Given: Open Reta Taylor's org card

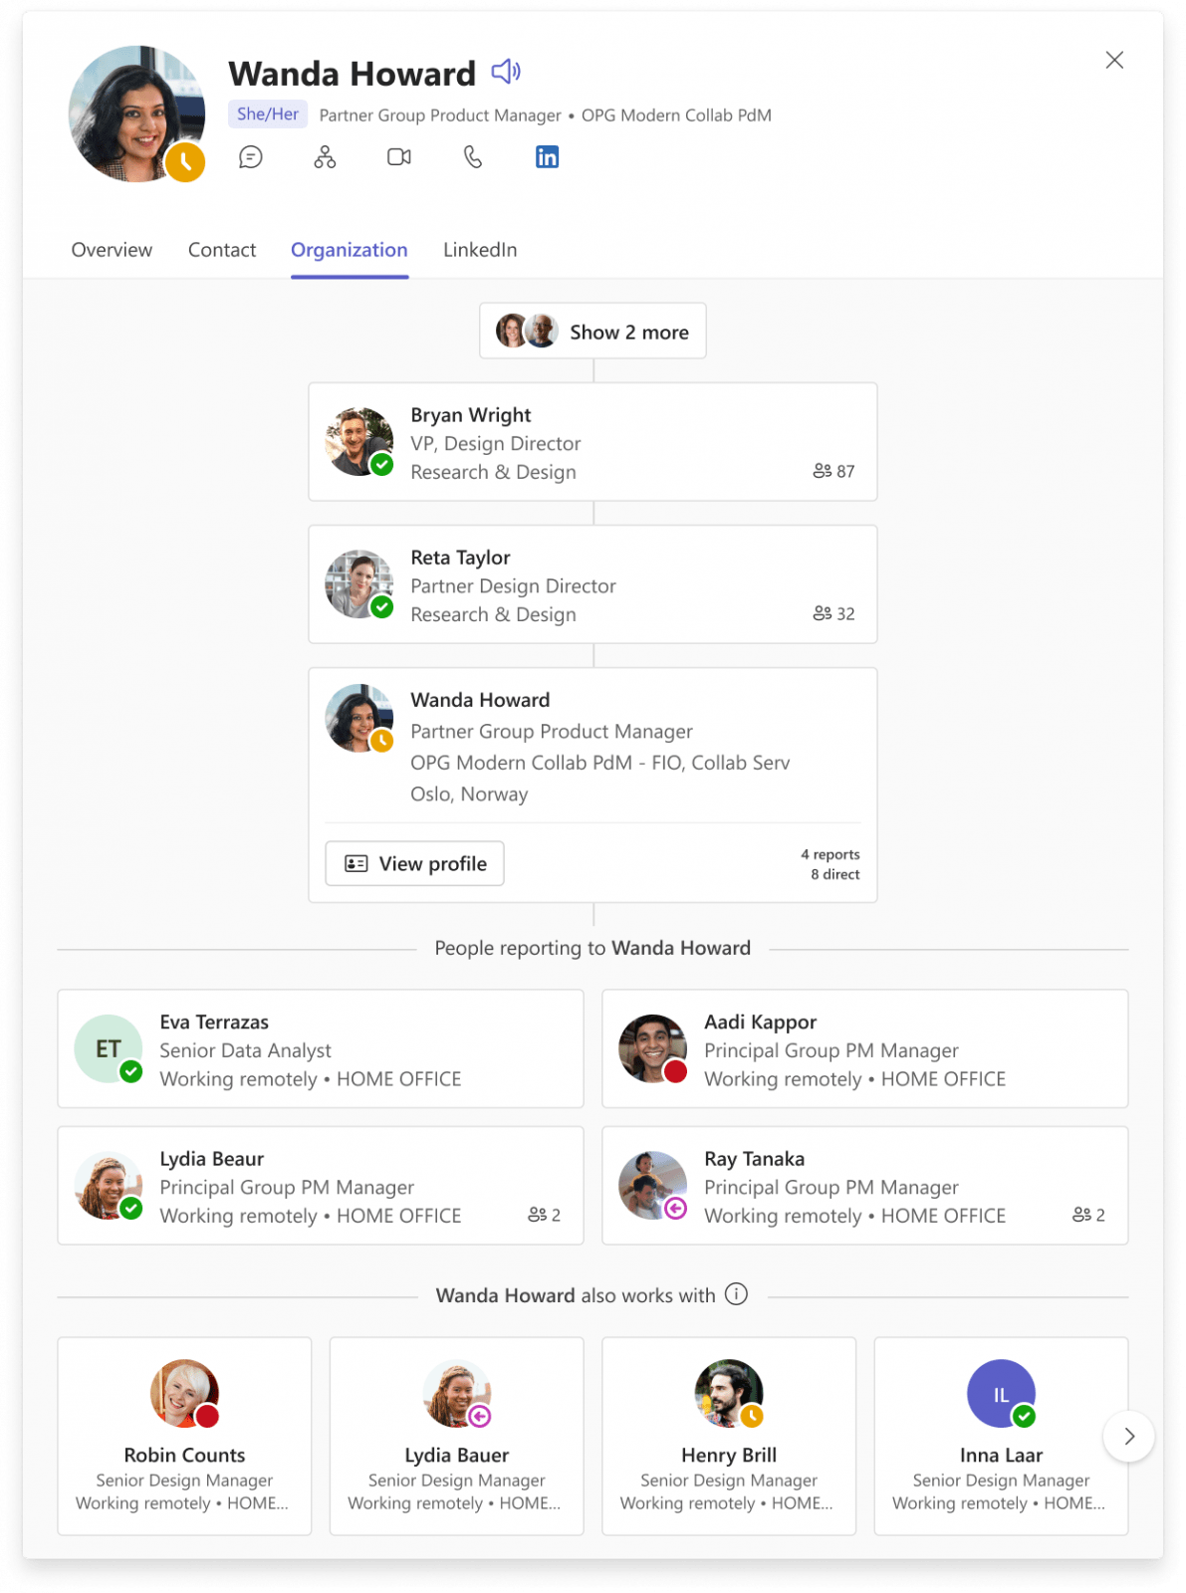Looking at the screenshot, I should (x=593, y=584).
